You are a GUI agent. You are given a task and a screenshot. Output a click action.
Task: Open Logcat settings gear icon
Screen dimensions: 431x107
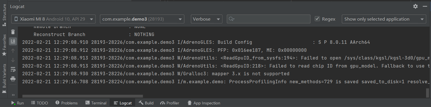pos(415,6)
